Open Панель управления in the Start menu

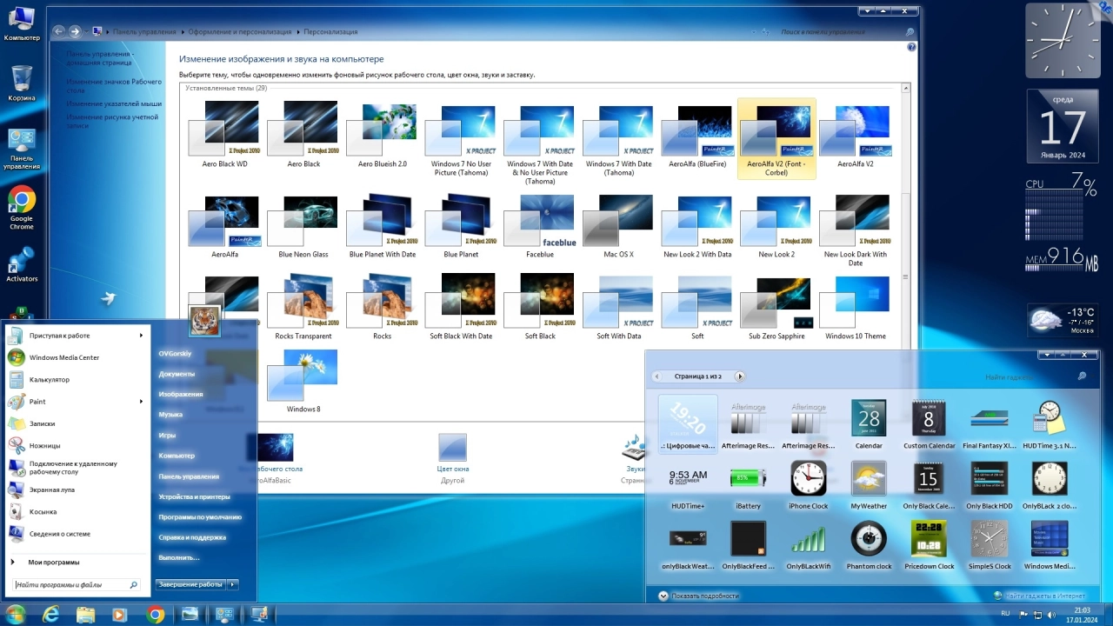(x=189, y=476)
